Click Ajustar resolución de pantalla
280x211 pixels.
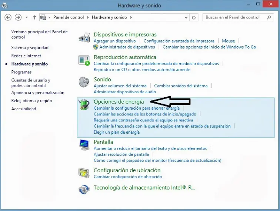[121, 154]
